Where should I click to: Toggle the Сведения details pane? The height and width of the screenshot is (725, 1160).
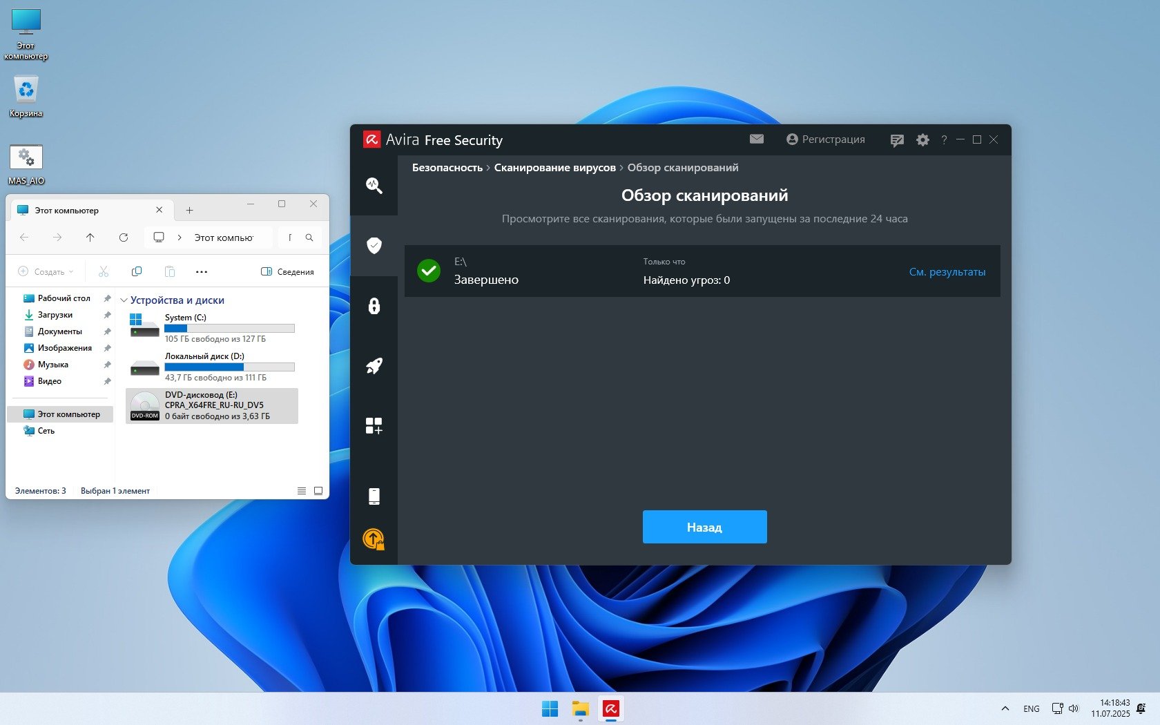[x=287, y=271]
